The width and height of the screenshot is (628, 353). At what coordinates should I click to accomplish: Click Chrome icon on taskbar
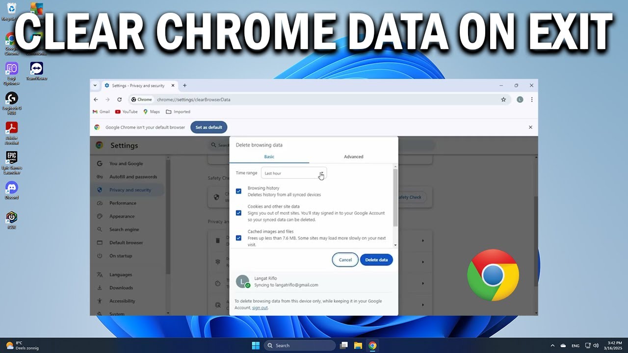(x=372, y=346)
